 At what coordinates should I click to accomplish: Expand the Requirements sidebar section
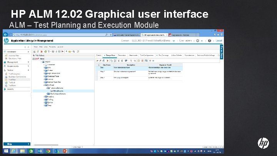tap(28, 66)
